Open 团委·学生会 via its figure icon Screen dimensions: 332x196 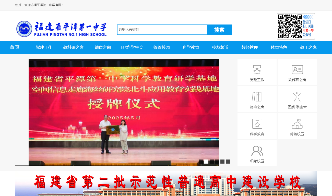pos(297,96)
